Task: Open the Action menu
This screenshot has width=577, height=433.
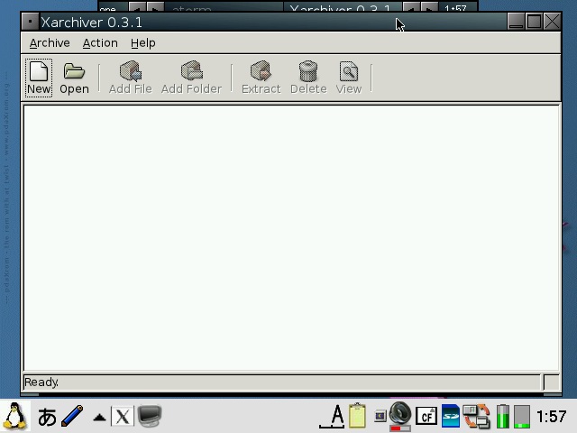Action: [x=100, y=42]
